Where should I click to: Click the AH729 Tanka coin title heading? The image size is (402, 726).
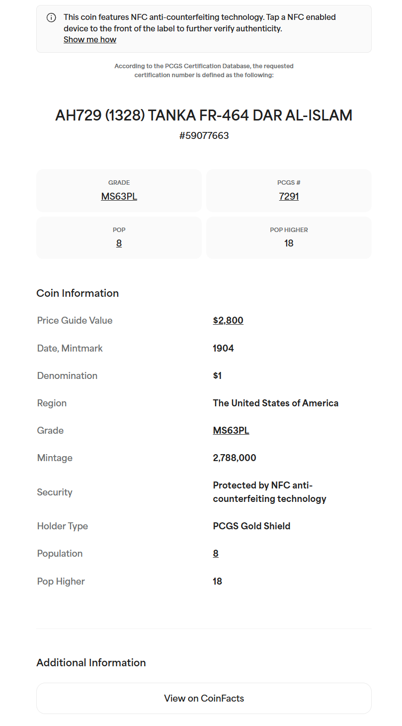pos(204,116)
